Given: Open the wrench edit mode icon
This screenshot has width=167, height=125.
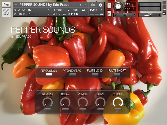Looking at the screenshot, I should click(x=6, y=5).
